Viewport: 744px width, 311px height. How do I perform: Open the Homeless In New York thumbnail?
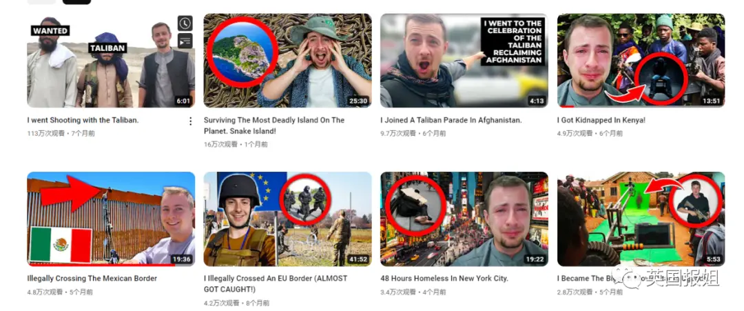pos(464,219)
